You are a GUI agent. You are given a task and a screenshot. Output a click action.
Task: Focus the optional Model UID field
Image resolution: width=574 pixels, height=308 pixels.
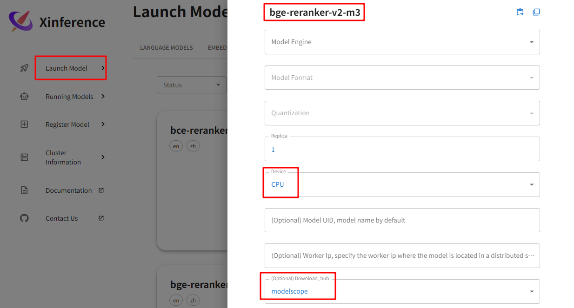tap(402, 220)
